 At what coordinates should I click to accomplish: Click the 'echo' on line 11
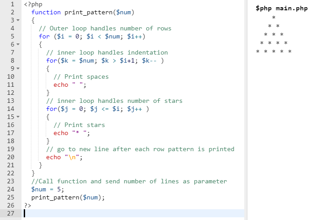click(61, 85)
